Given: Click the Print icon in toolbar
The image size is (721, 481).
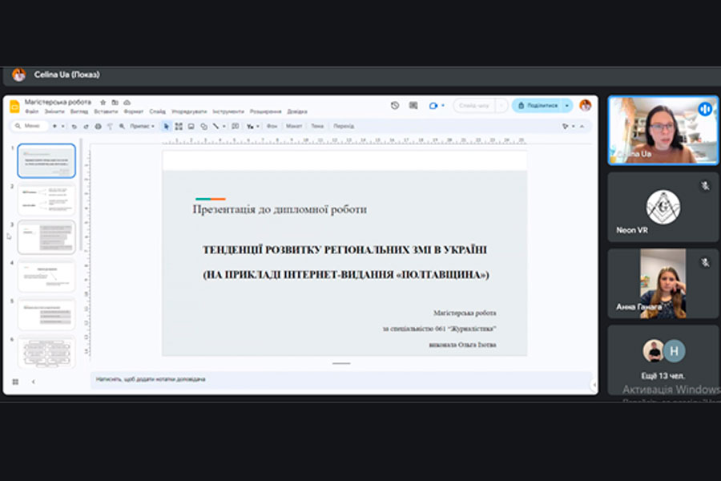Looking at the screenshot, I should (98, 126).
